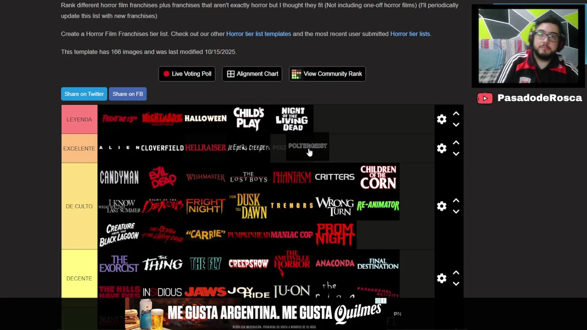Open settings gear for DECENTE tier
Viewport: 587px width, 330px height.
pyautogui.click(x=442, y=278)
